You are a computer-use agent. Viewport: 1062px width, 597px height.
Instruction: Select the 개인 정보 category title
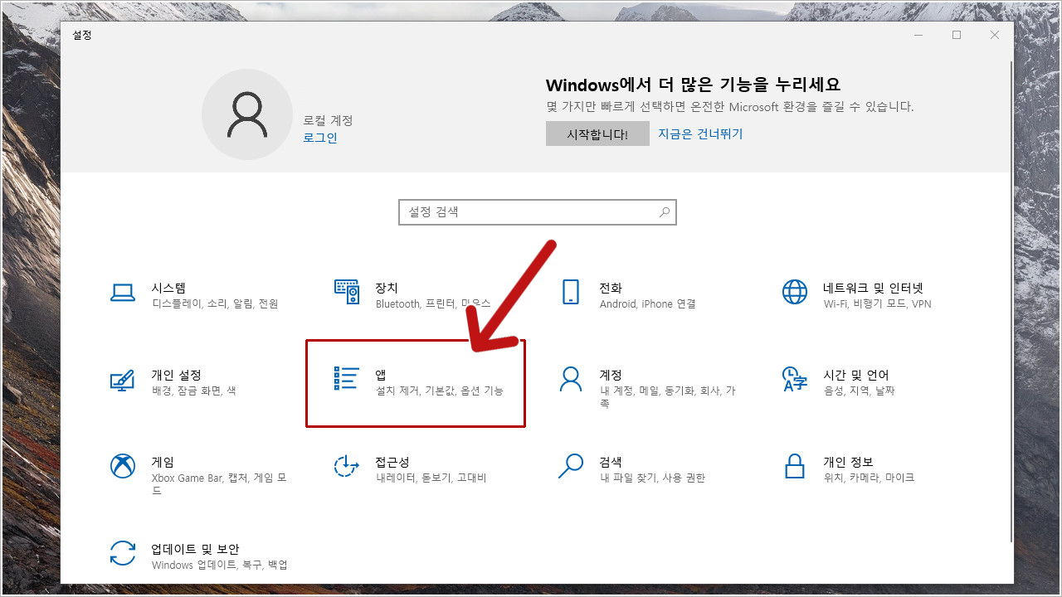tap(848, 462)
